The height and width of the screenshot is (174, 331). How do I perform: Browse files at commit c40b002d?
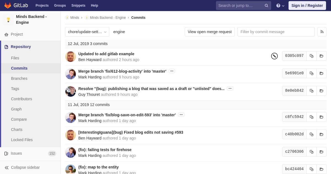pyautogui.click(x=321, y=134)
